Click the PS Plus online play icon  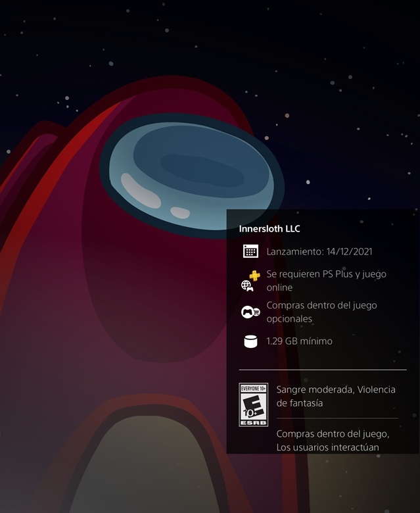tap(250, 281)
